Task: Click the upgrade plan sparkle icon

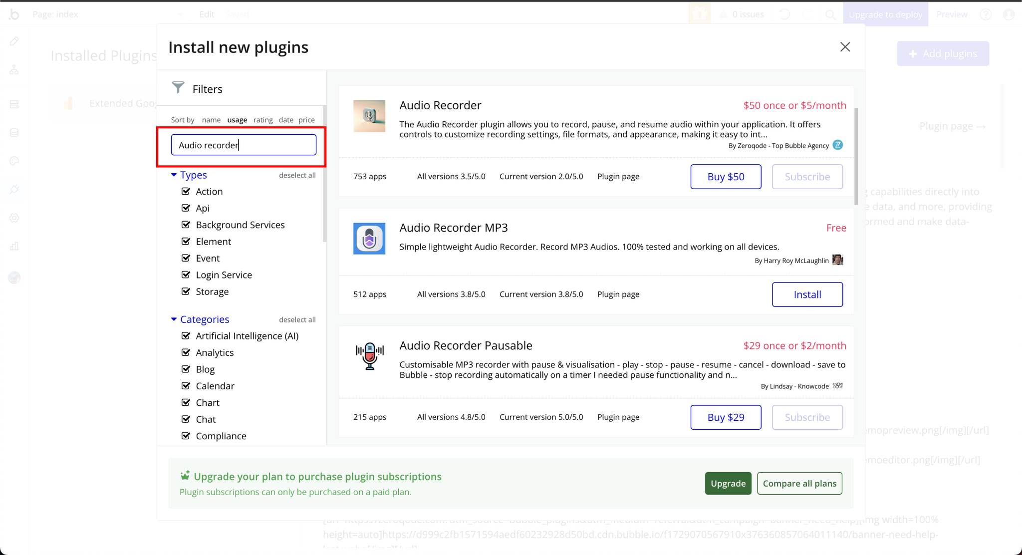Action: (185, 475)
